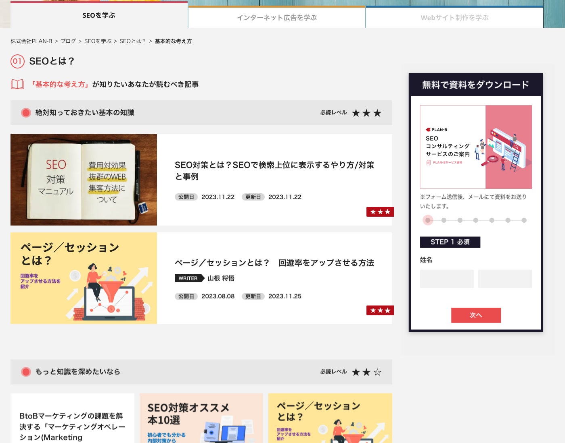565x443 pixels.
Task: Open the SEO対策オススメ本10選 card
Action: pos(201,418)
